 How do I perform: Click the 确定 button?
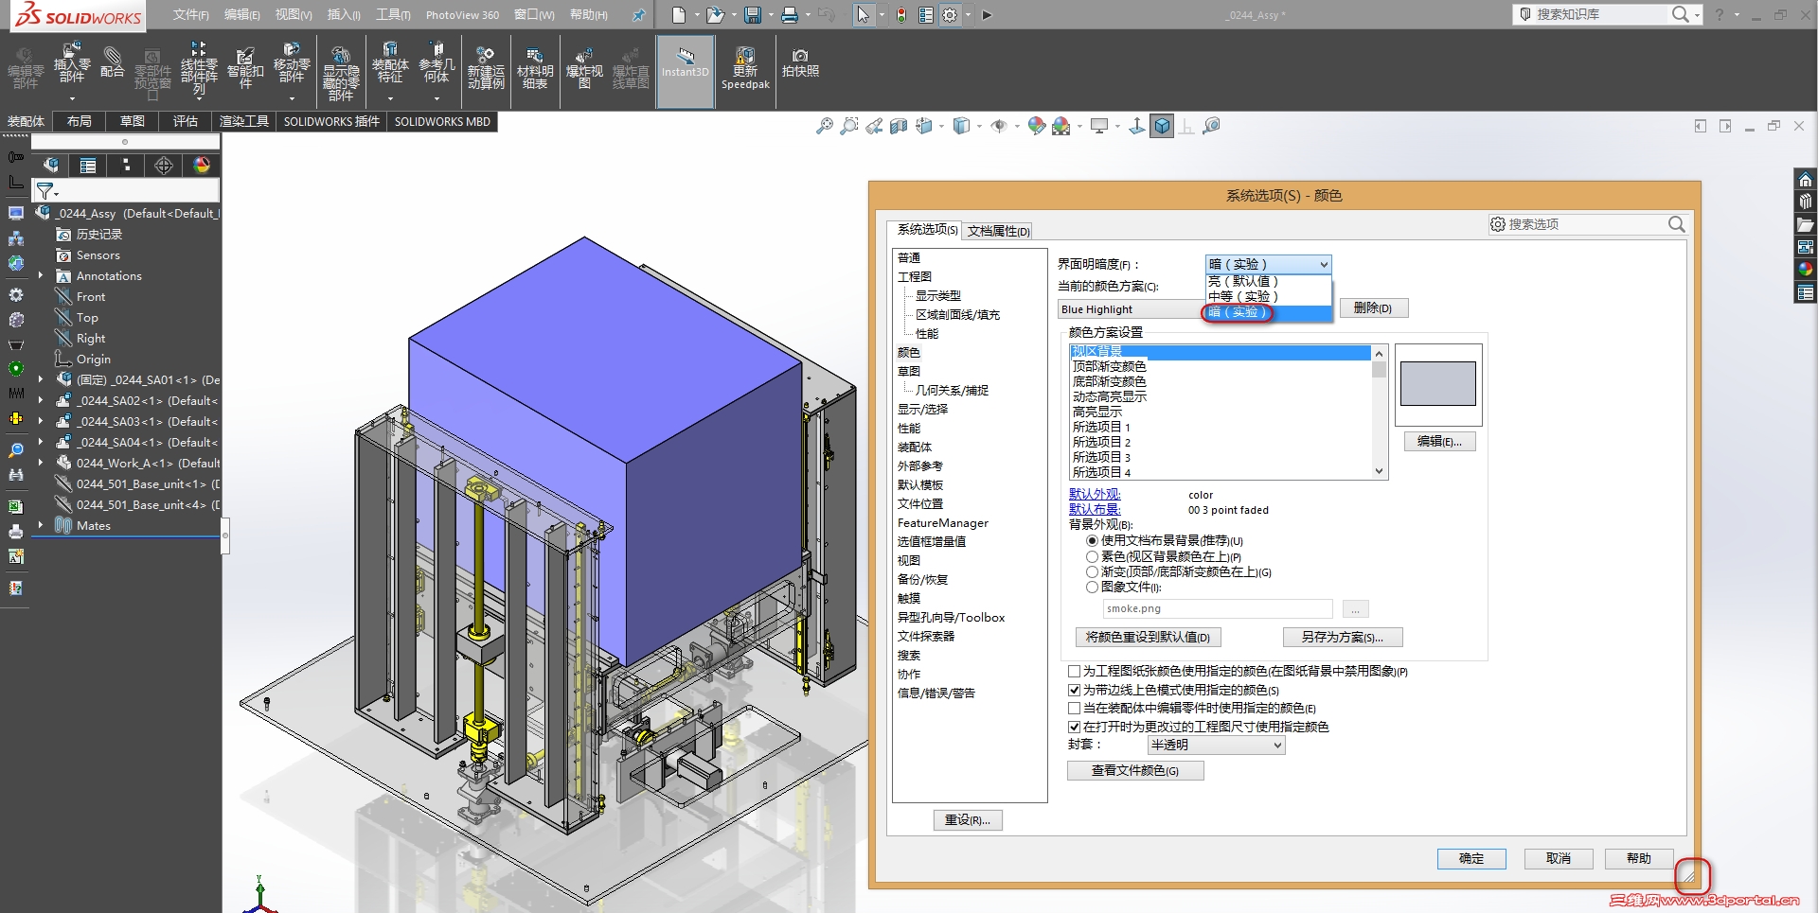1470,858
